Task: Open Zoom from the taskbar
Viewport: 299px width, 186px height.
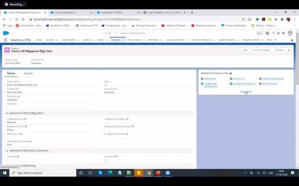Action: click(x=168, y=173)
